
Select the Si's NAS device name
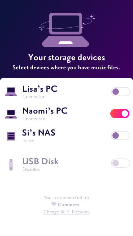(39, 133)
